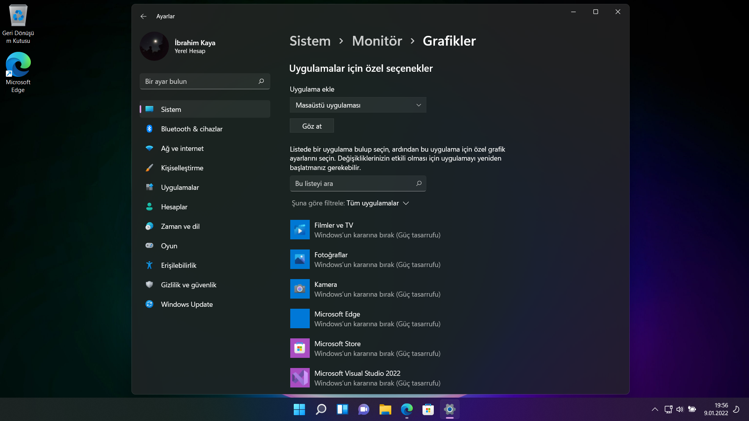Open Windows Start menu on taskbar
Image resolution: width=749 pixels, height=421 pixels.
coord(299,409)
